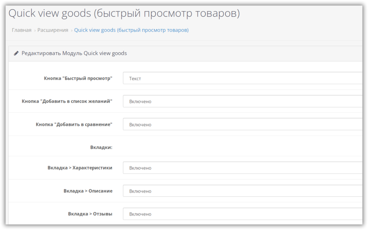Click the Вкладки: section label
368x230 pixels.
tap(101, 148)
